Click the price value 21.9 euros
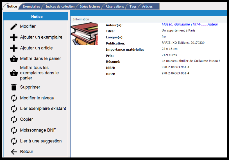229x160 pixels. click(x=169, y=55)
